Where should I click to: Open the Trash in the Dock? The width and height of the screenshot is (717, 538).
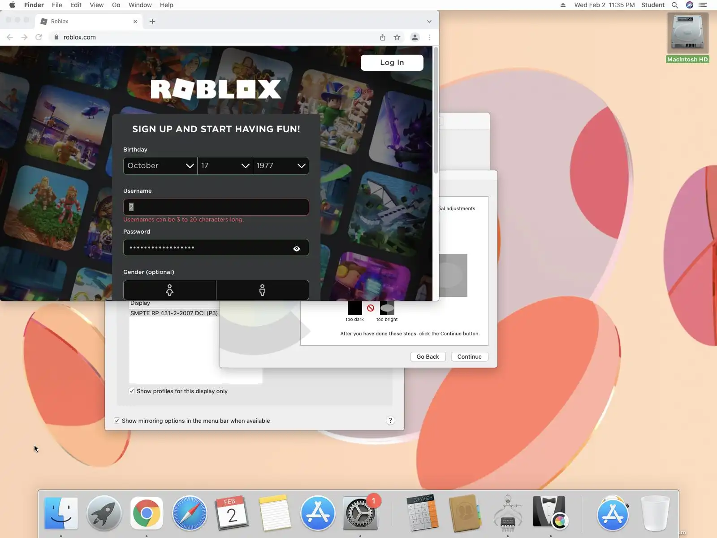coord(655,513)
